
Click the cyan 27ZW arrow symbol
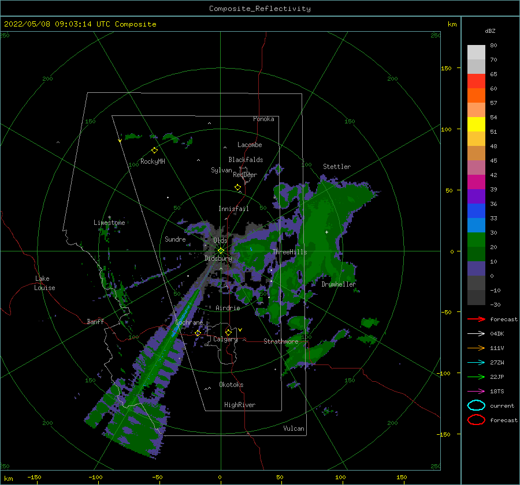click(x=476, y=363)
